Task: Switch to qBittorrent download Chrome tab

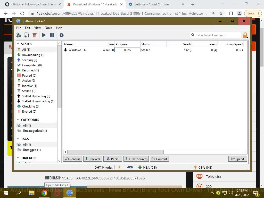Action: (33, 4)
